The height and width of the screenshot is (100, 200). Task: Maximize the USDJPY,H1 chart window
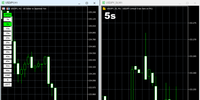(x=87, y=3)
